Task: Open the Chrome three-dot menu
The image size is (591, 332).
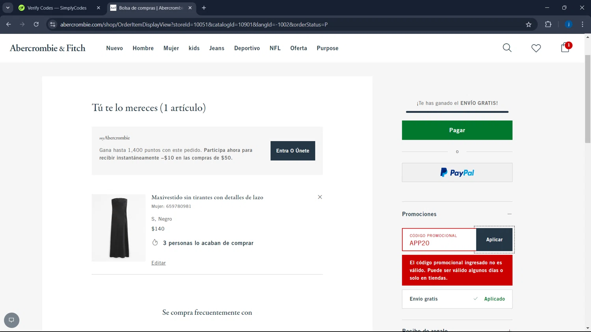Action: (x=582, y=24)
